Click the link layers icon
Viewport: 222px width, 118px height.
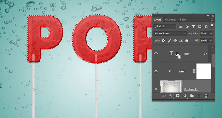click(164, 96)
